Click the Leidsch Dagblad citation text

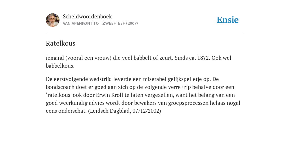[124, 111]
